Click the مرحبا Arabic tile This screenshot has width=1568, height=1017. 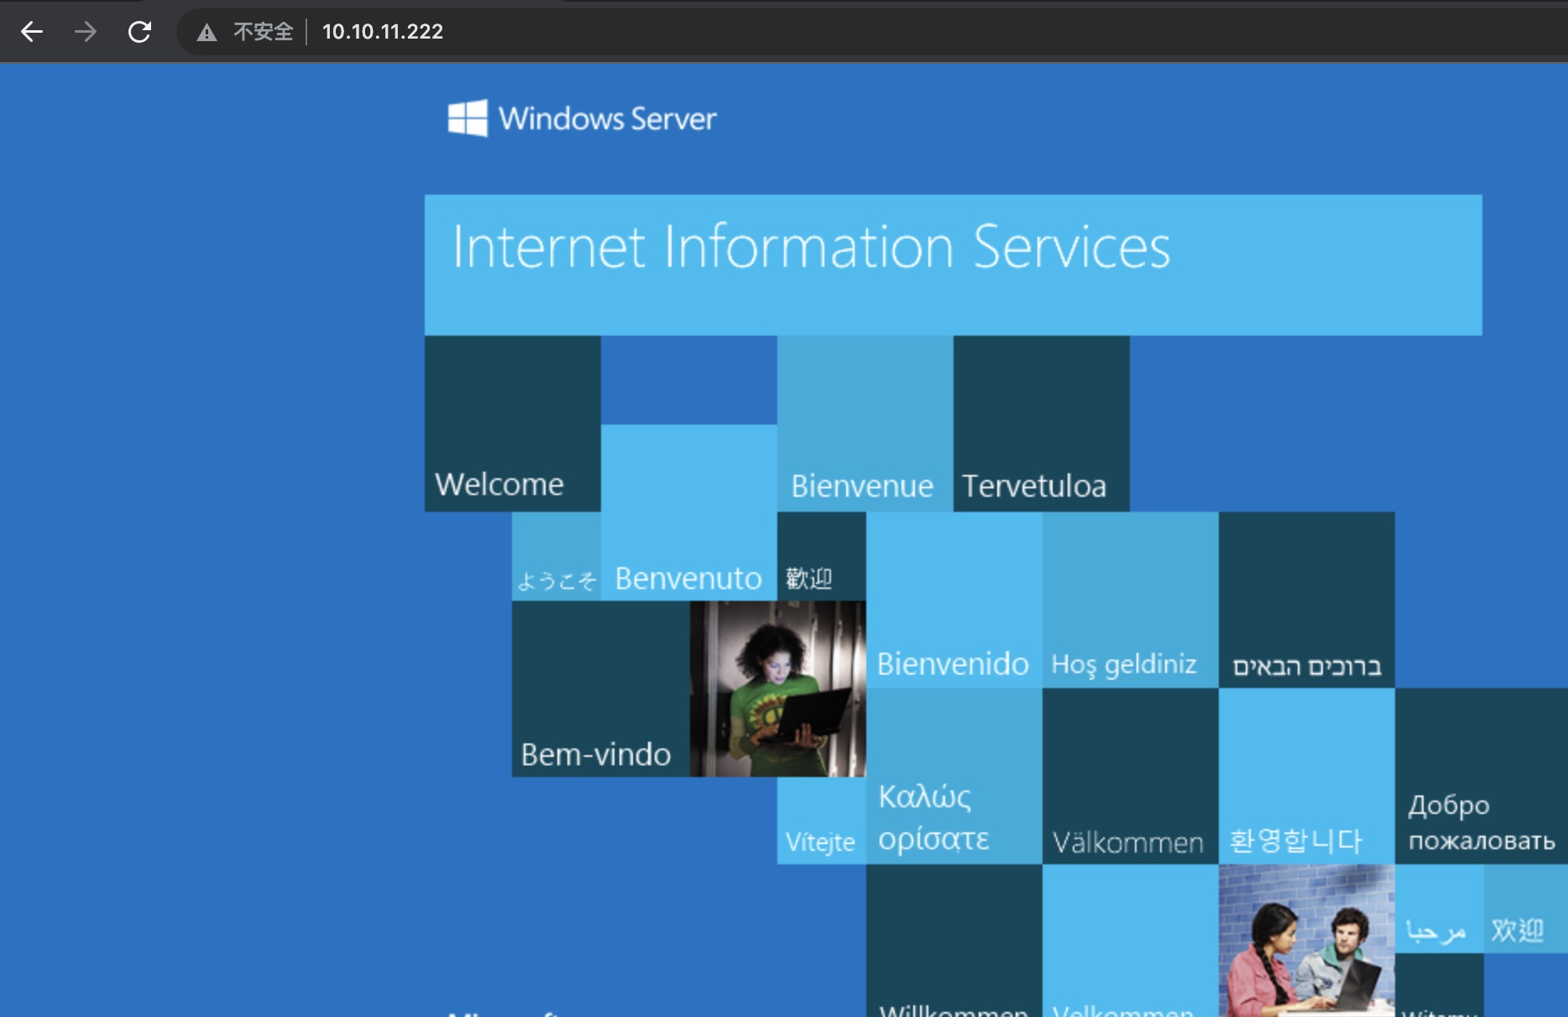1440,909
